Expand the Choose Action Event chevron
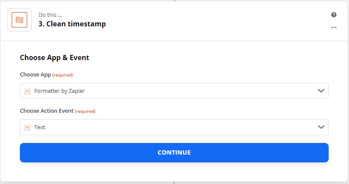Screen dimensions: 349x184 pyautogui.click(x=321, y=127)
